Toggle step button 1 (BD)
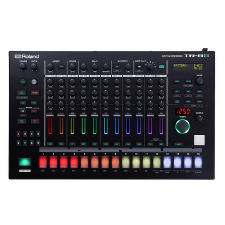 click(x=43, y=162)
